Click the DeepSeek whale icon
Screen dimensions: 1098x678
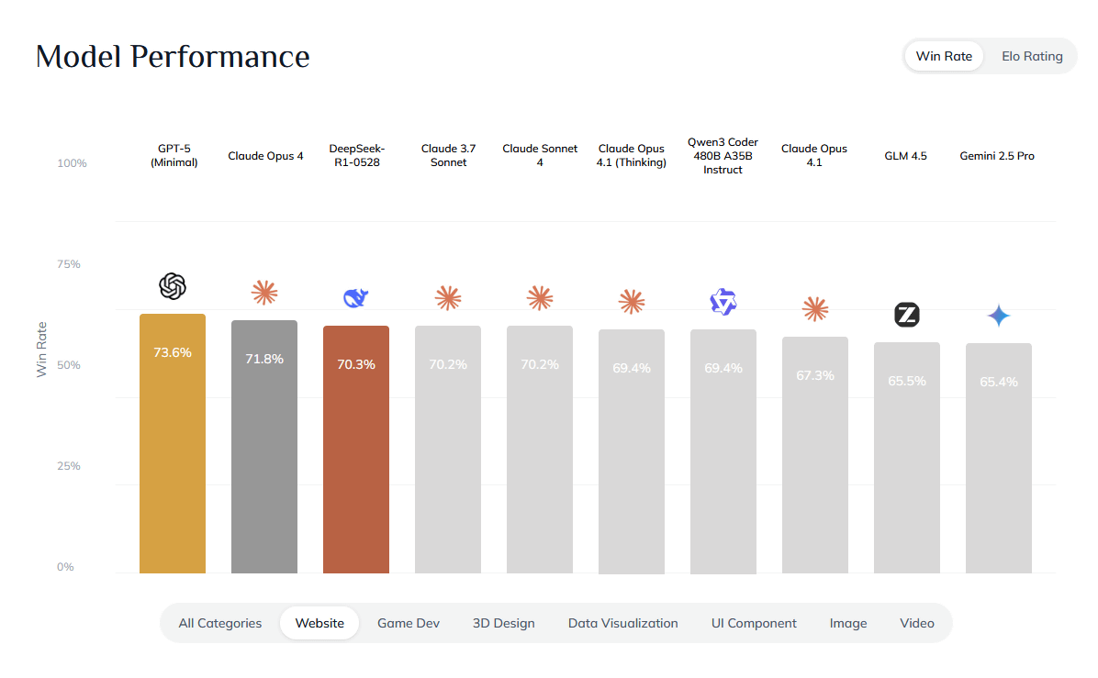pos(356,298)
